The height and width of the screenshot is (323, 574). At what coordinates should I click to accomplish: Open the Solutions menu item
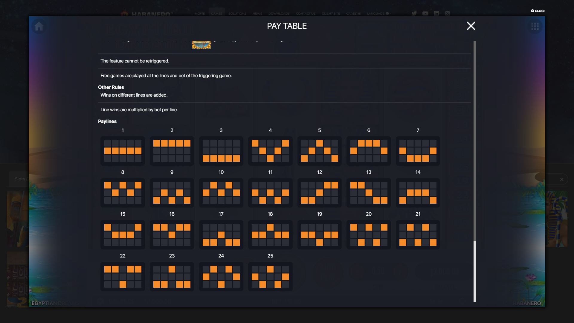(237, 13)
